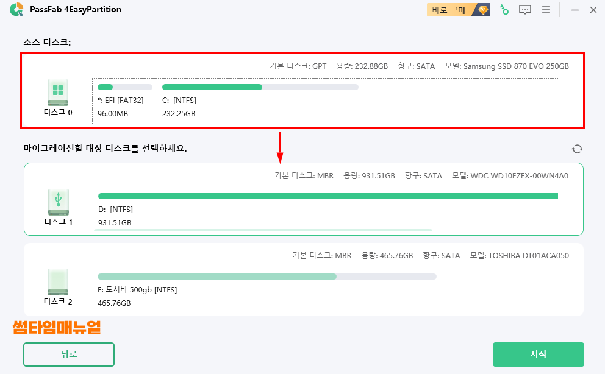
Task: Click the horizontal scrollbar in 디스크 1 card
Action: pyautogui.click(x=263, y=230)
